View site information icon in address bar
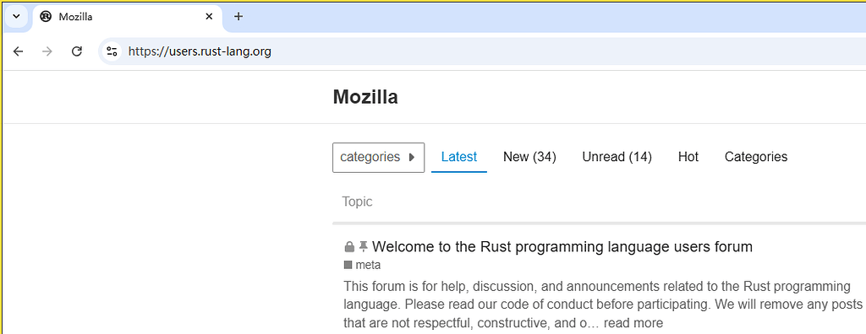 coord(112,51)
